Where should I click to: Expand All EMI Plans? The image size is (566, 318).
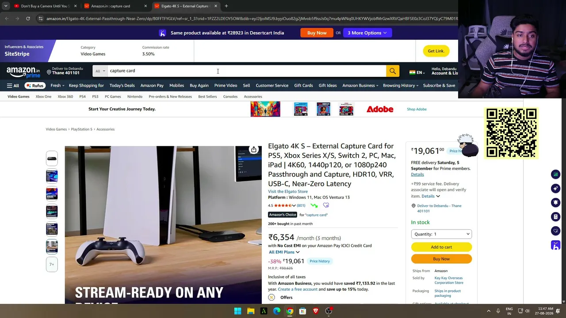(x=284, y=252)
